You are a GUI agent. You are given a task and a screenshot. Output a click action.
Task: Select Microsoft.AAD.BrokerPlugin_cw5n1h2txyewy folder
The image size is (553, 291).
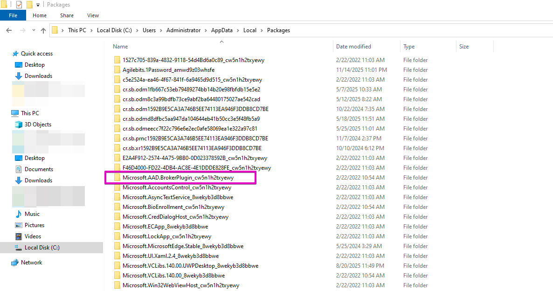tap(178, 178)
